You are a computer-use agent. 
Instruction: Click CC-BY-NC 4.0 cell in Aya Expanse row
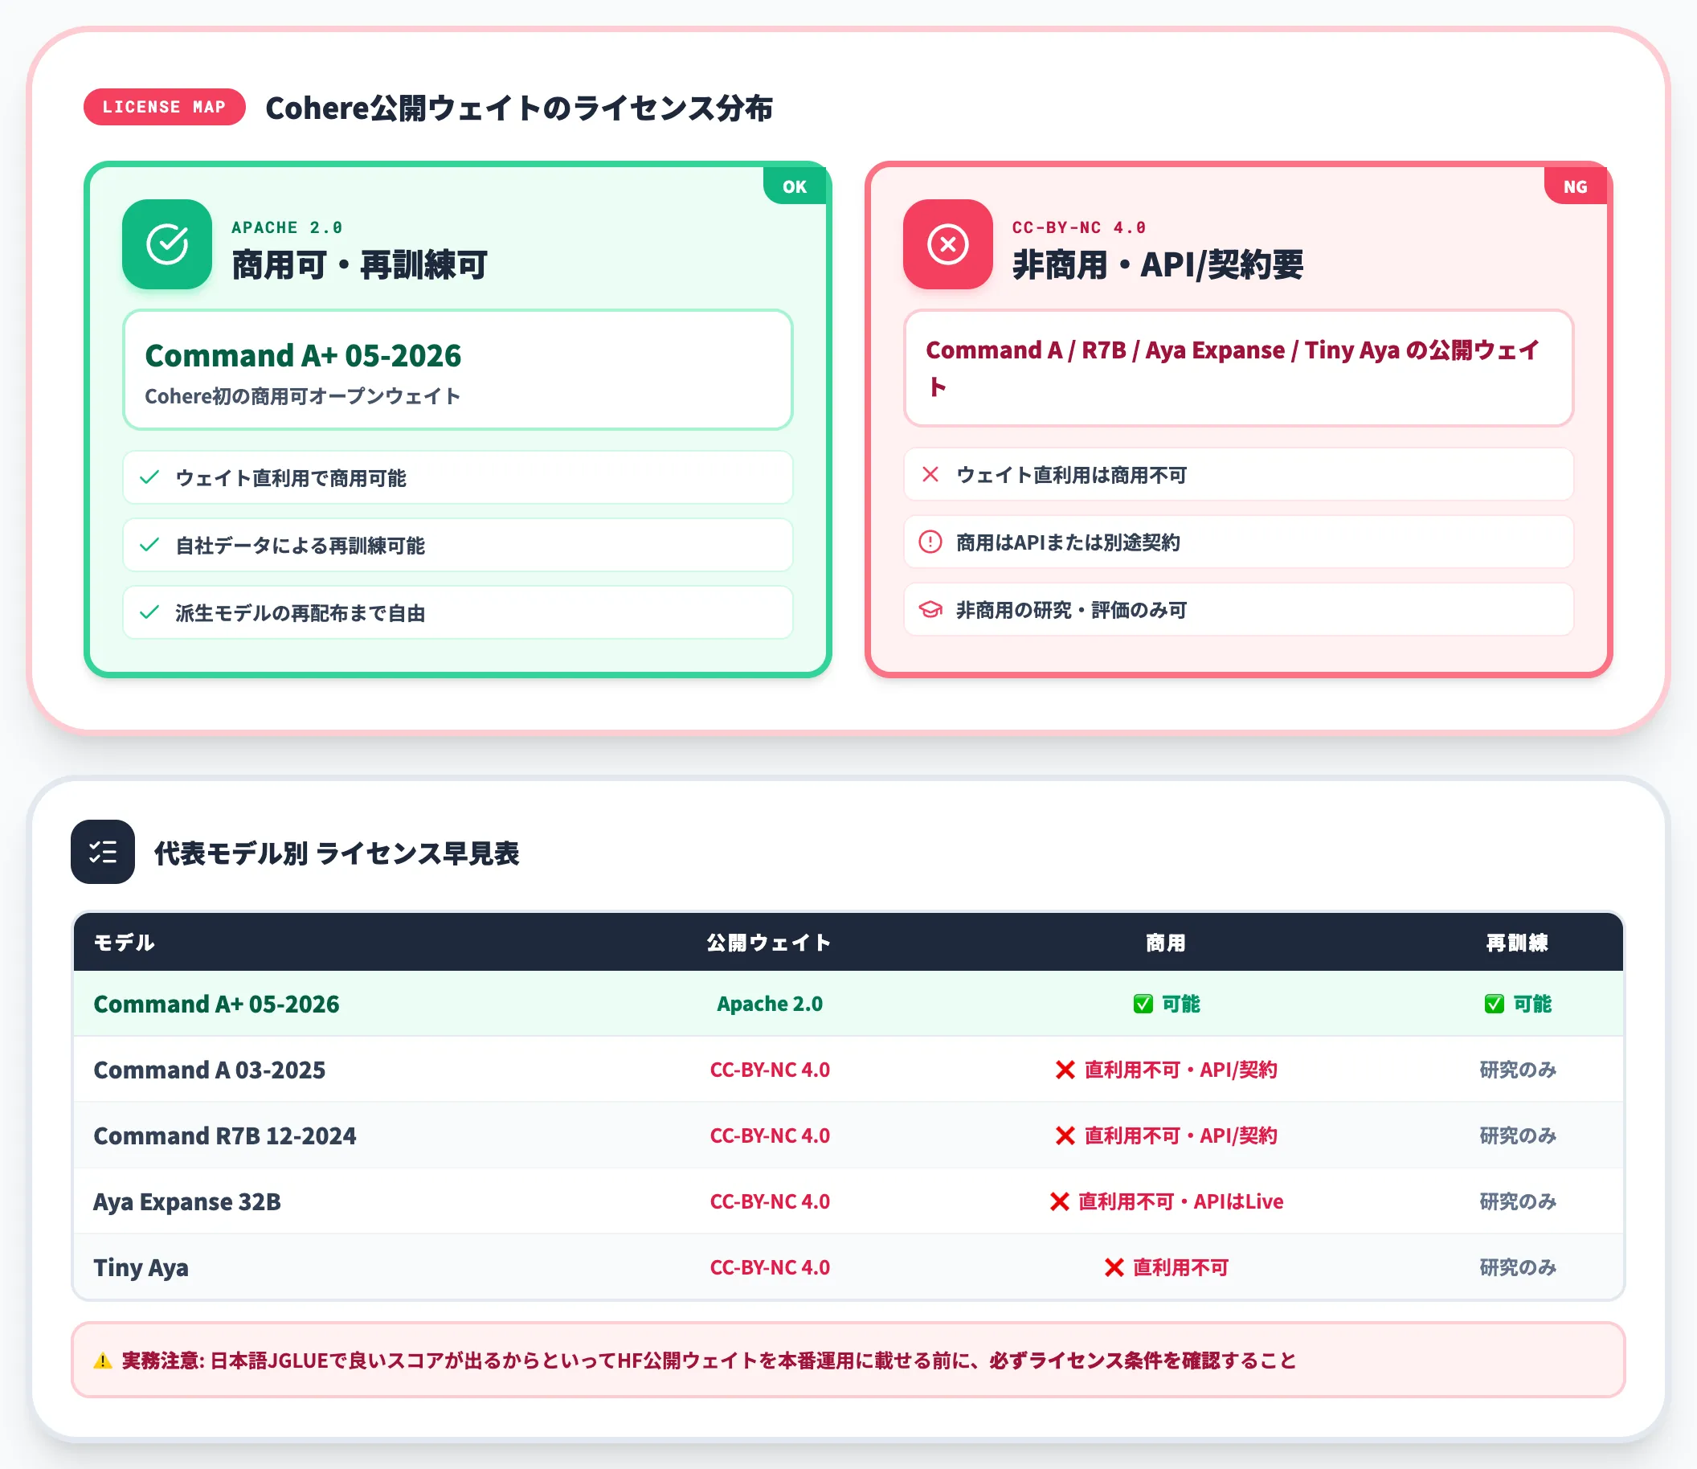(770, 1201)
